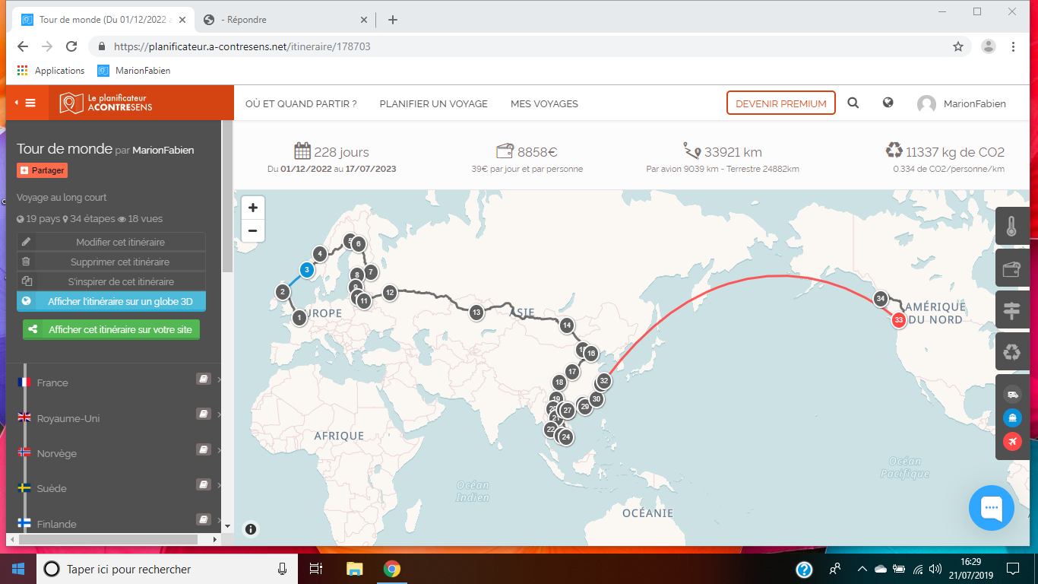Viewport: 1038px width, 584px height.
Task: Open the PLANIFIER UN VOYAGE menu
Action: click(433, 103)
